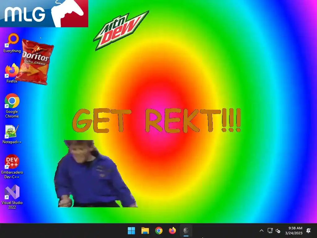The image size is (317, 238).
Task: Launch Chrome from the taskbar
Action: click(x=159, y=231)
